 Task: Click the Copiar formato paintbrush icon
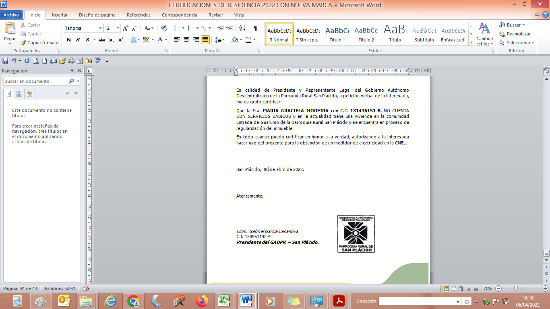point(23,43)
